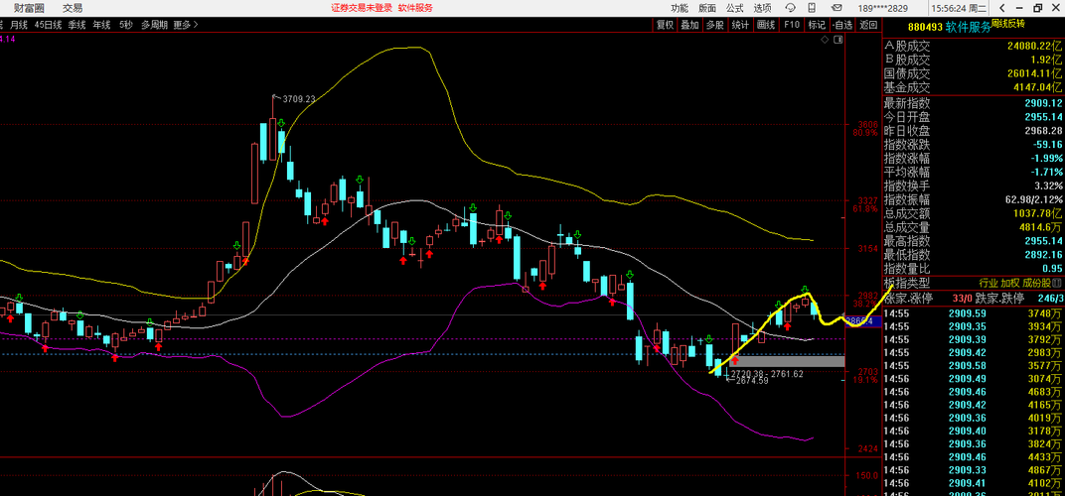1065x496 pixels.
Task: Click tick row with volume 4867万
Action: tap(973, 470)
